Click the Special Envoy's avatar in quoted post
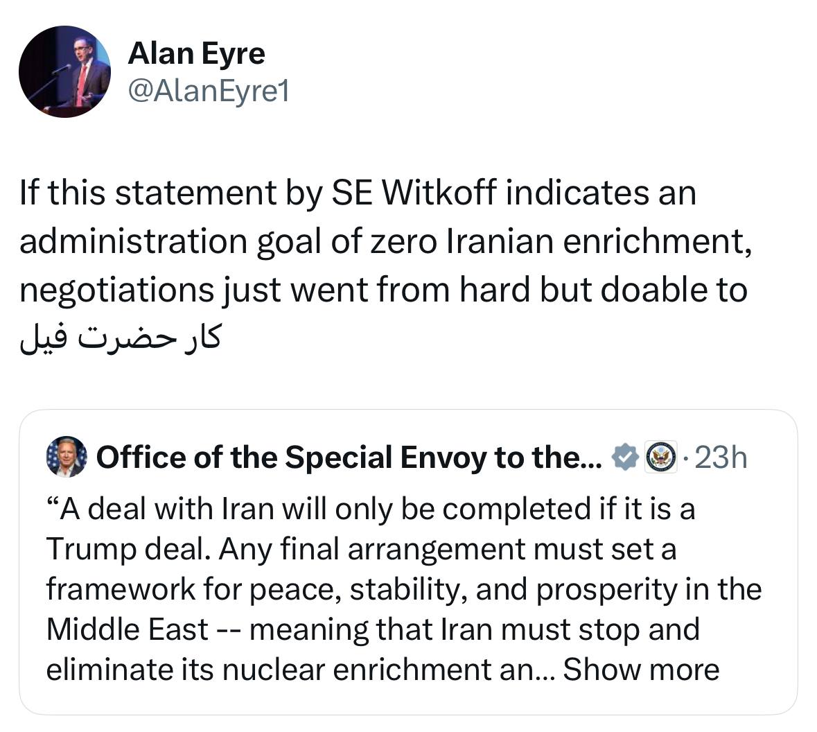This screenshot has width=817, height=732. (66, 457)
